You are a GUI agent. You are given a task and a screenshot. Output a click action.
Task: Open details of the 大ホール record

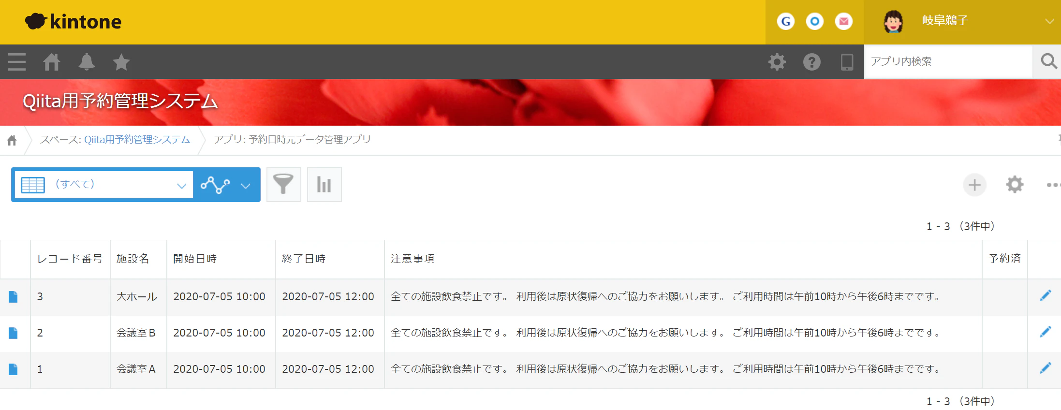tap(13, 296)
